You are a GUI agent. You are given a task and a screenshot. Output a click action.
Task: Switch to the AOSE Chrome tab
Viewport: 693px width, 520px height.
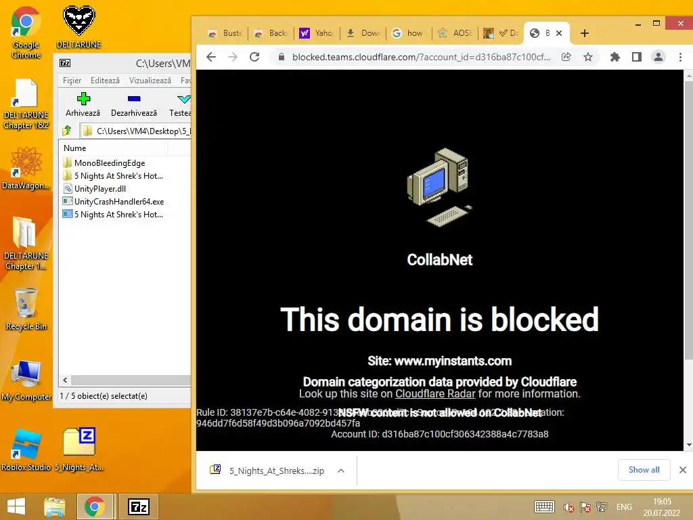454,33
